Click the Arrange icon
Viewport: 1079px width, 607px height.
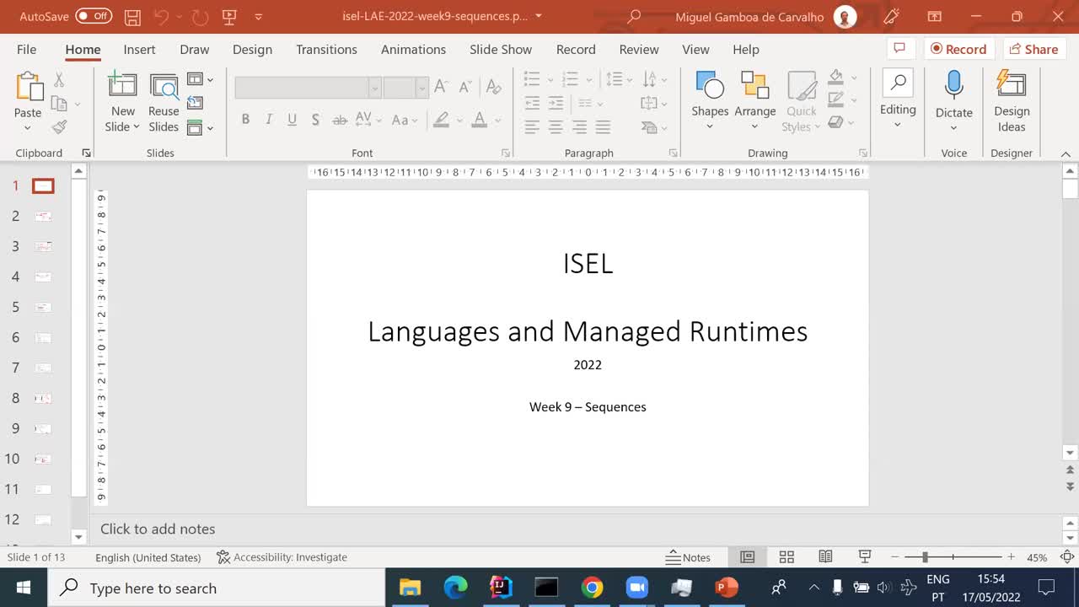(754, 99)
